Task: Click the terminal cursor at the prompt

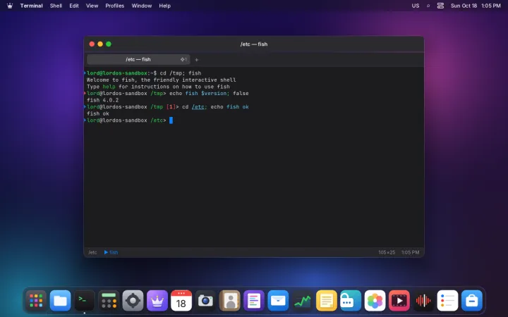Action: [x=171, y=120]
